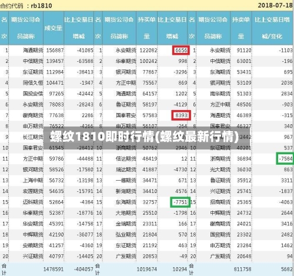This screenshot has height=276, width=294.
Task: Click volume value 112984
Action: pos(55,72)
